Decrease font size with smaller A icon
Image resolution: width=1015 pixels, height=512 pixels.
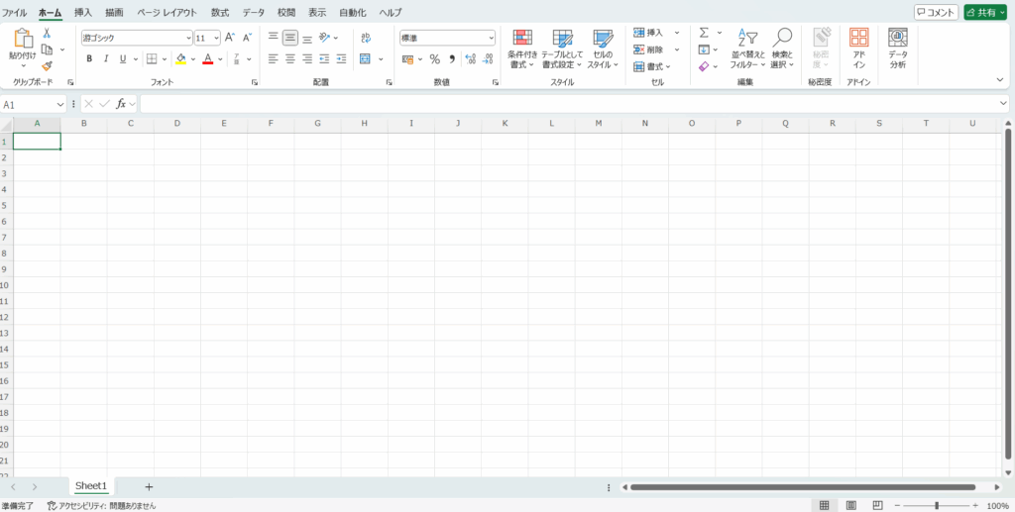point(247,38)
